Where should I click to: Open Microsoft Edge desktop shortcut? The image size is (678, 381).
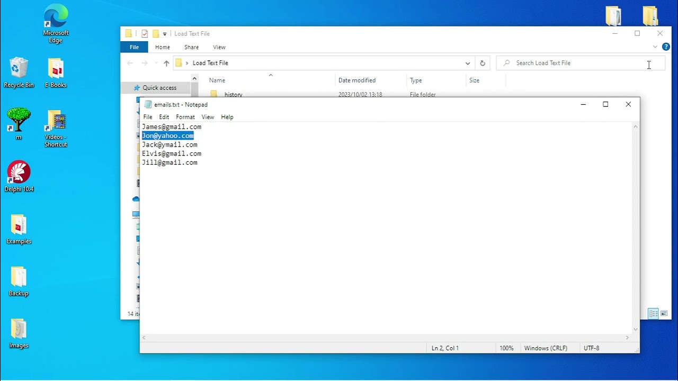(x=56, y=24)
